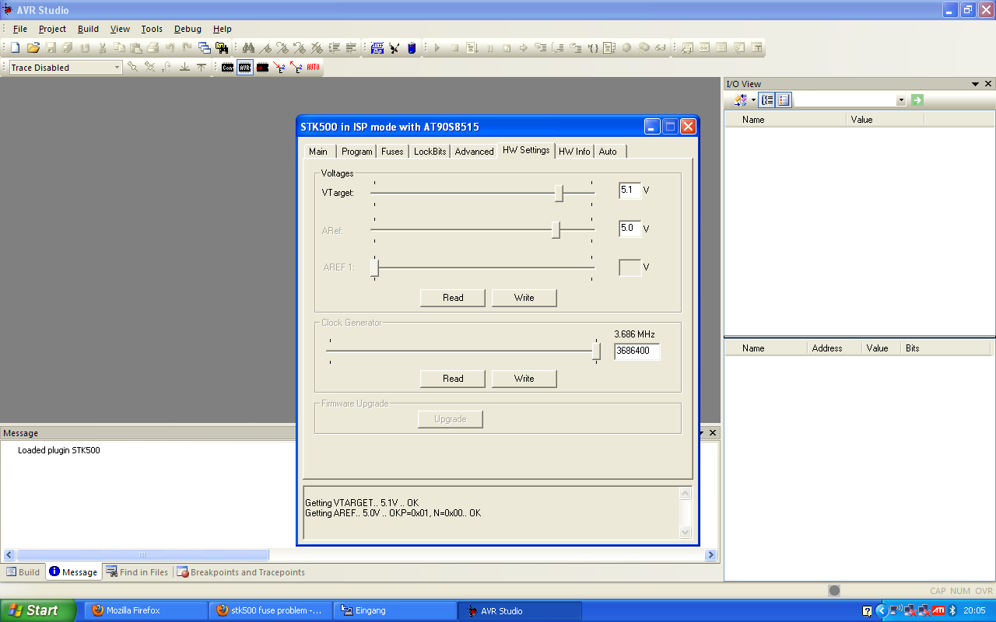
Task: Click the ARef slider handle
Action: click(x=556, y=230)
